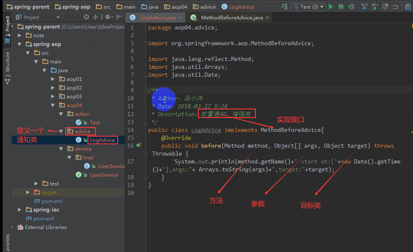The width and height of the screenshot is (413, 252).
Task: Click the java.util.Arrays import line
Action: (x=188, y=67)
